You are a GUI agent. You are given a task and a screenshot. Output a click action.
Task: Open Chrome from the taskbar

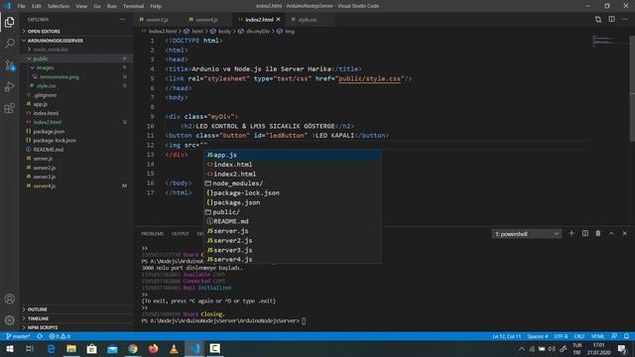pos(133,348)
